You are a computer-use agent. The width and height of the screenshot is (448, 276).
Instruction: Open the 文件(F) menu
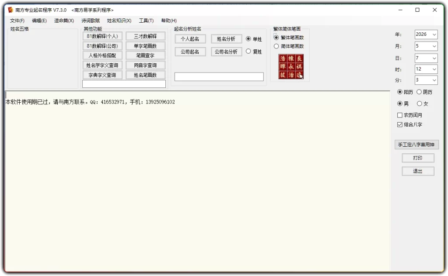17,21
